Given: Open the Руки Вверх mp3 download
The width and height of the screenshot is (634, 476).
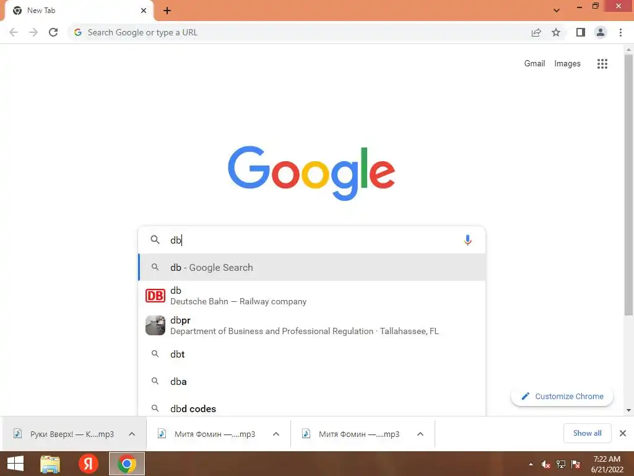Looking at the screenshot, I should [x=64, y=434].
